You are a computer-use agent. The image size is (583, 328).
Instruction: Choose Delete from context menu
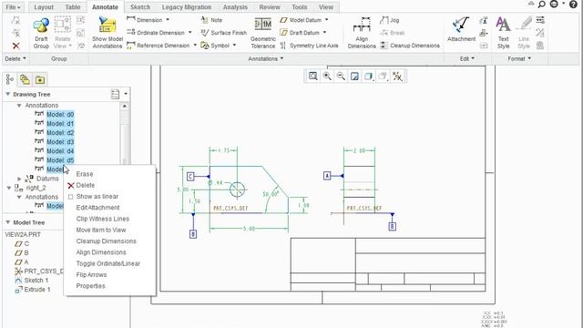click(85, 185)
